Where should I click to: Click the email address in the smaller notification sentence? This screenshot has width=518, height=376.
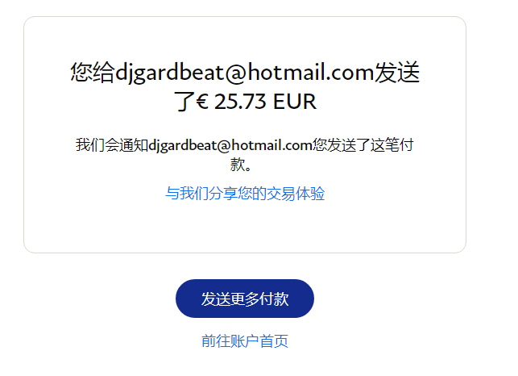230,145
